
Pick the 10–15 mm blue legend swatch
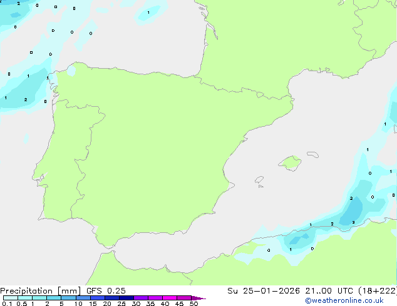pos(83,298)
